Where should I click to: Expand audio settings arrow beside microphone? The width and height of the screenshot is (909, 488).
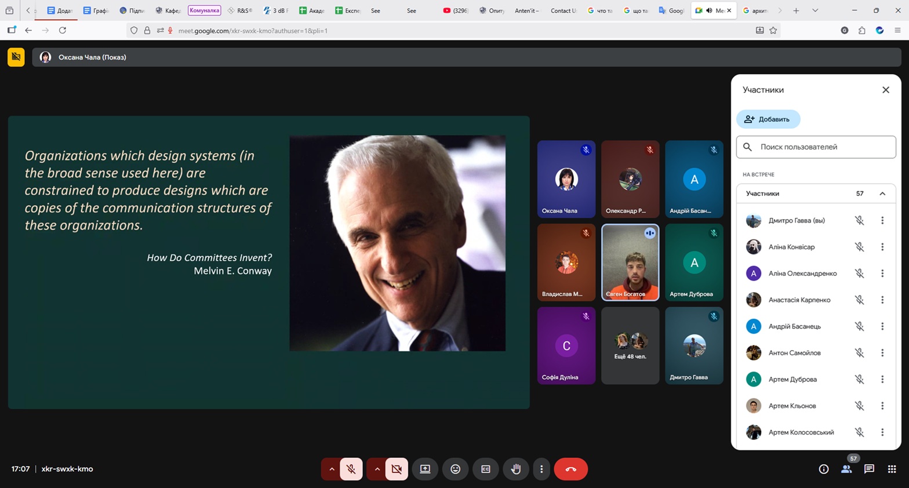[332, 469]
